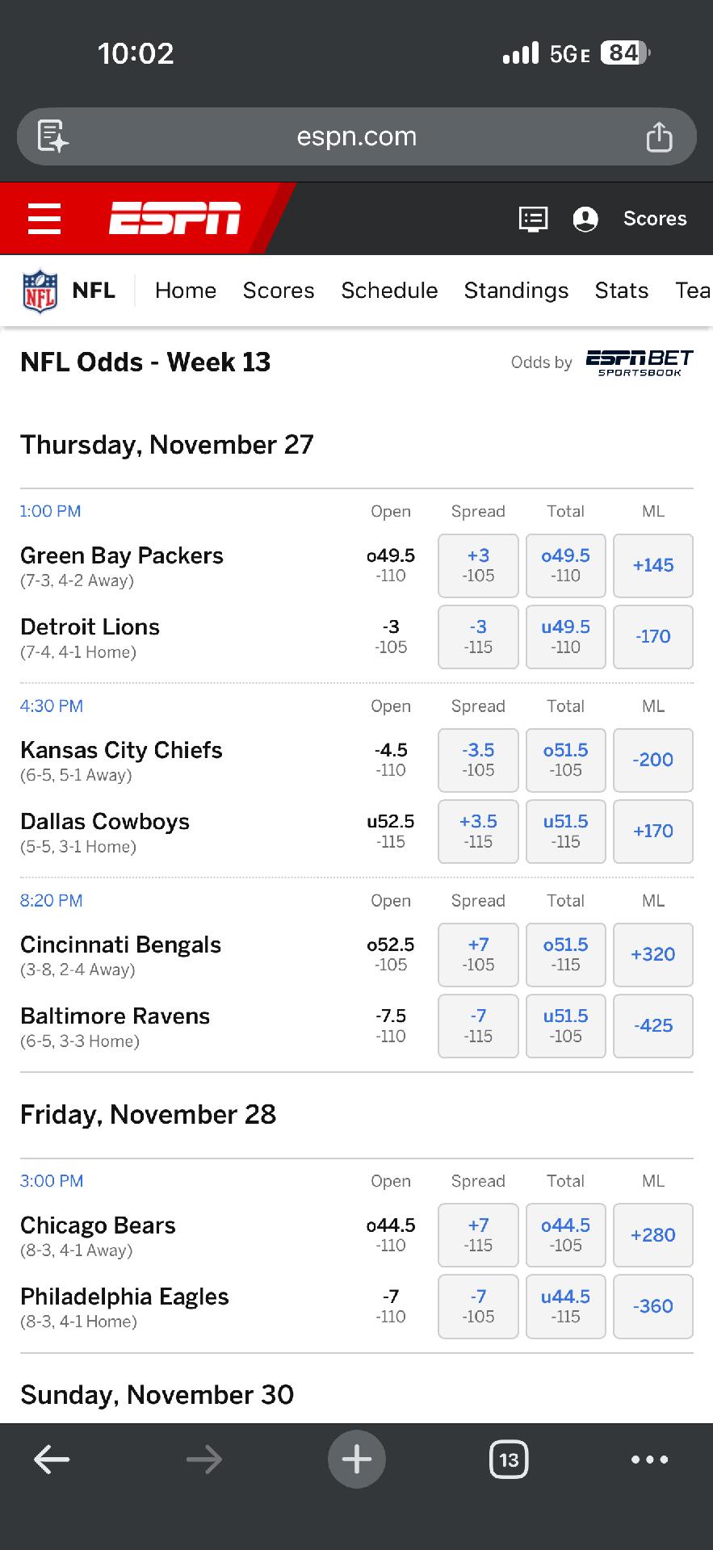Open the Green Bay Packers team link
Viewport: 713px width, 1550px height.
(122, 555)
